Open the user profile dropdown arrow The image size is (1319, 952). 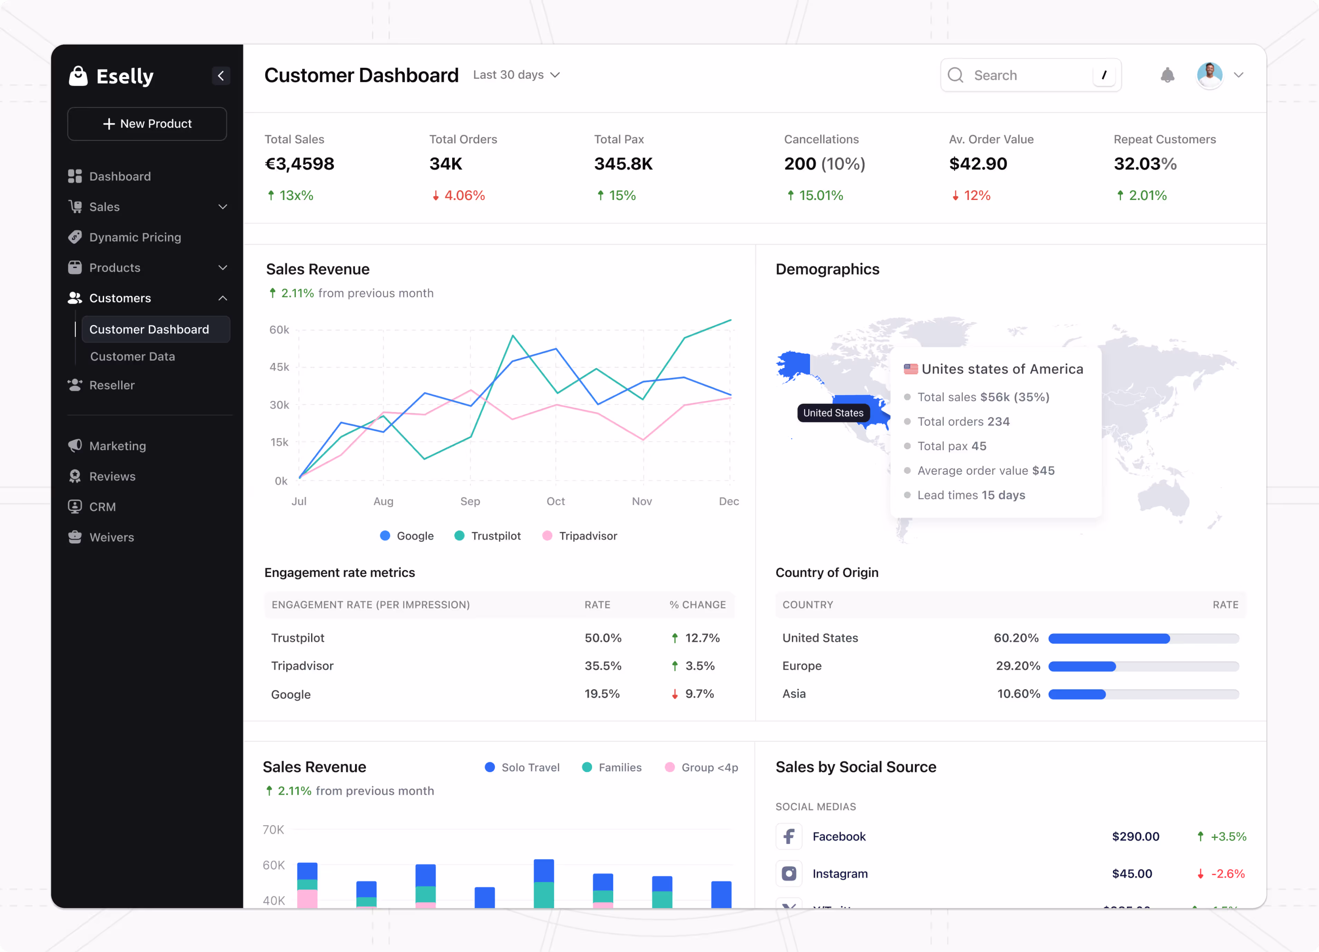[1238, 75]
